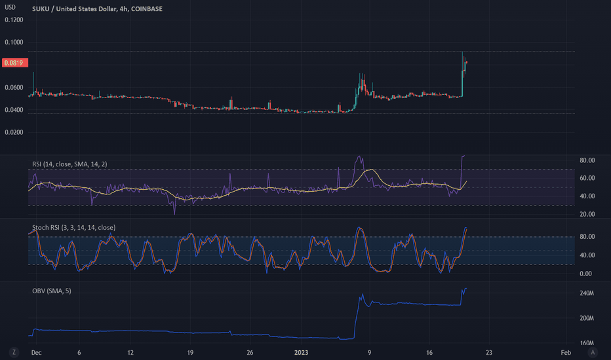The height and width of the screenshot is (360, 611).
Task: Click the 12 date label on time axis
Action: pos(130,353)
